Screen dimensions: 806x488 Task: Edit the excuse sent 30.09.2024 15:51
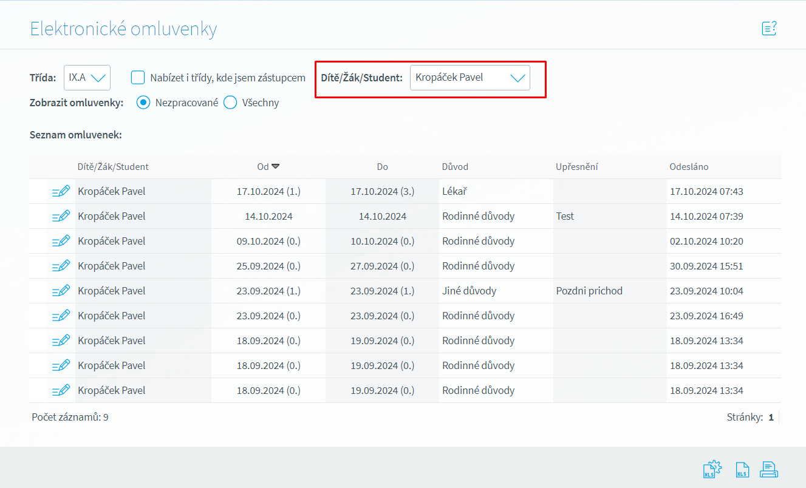tap(61, 266)
